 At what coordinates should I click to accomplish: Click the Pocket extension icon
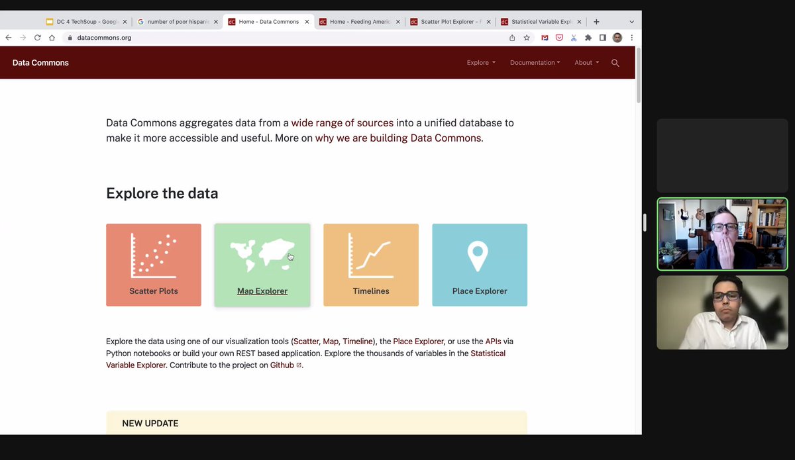pos(559,38)
